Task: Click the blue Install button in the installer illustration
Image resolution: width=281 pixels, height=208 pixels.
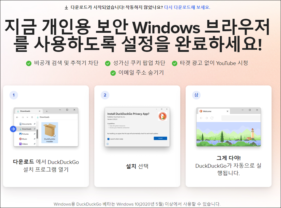Action: (x=160, y=138)
